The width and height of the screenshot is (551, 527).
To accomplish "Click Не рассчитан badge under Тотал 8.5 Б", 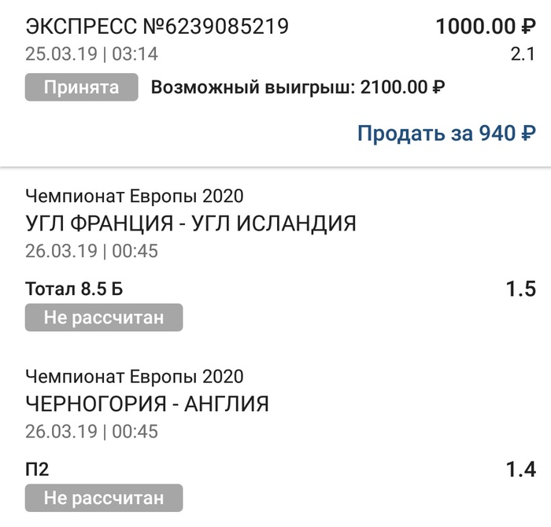I will [x=104, y=318].
